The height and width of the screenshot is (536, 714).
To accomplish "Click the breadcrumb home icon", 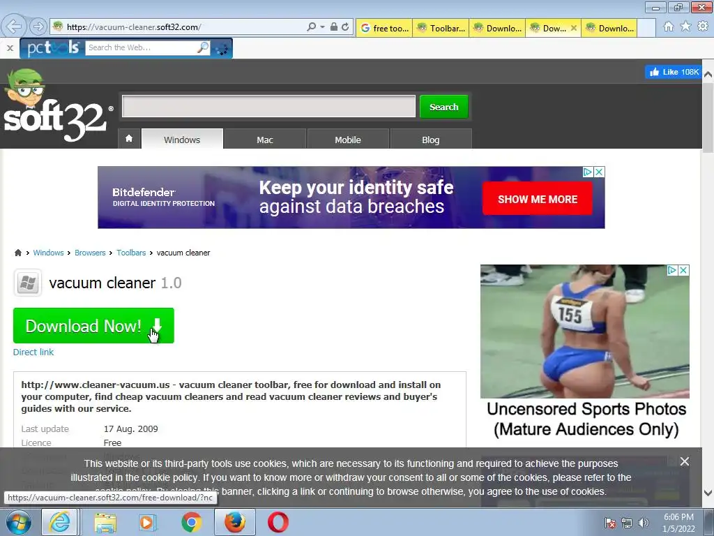I will tap(17, 253).
